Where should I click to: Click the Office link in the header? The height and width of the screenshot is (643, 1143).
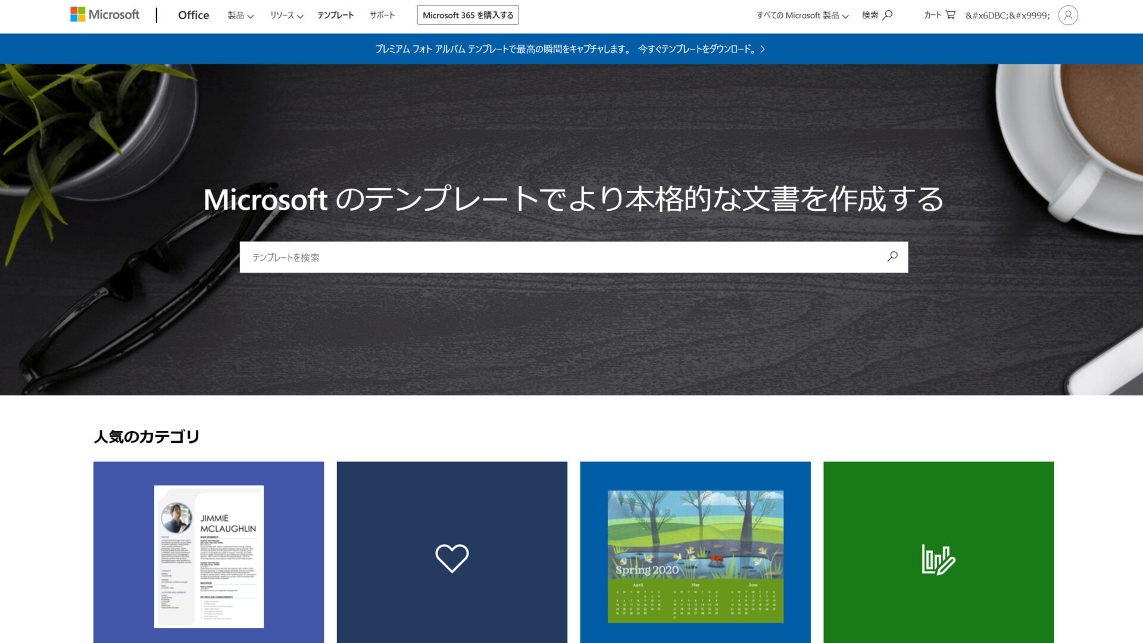pyautogui.click(x=193, y=15)
